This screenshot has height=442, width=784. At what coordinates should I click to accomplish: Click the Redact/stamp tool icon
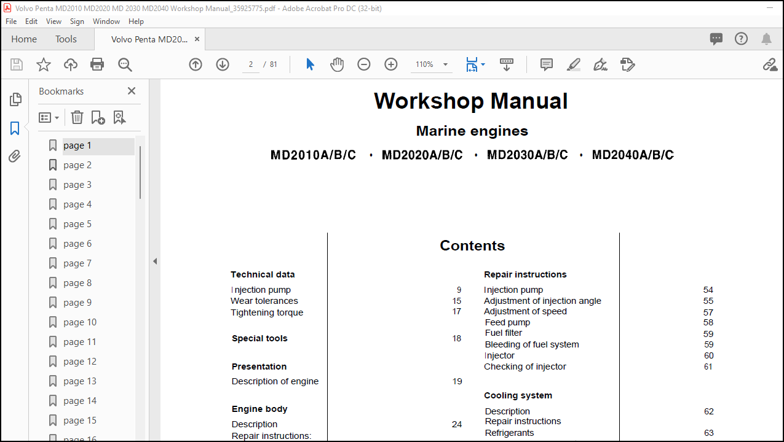(x=628, y=64)
